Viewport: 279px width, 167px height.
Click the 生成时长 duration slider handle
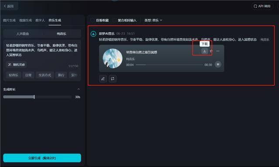pyautogui.click(x=34, y=97)
